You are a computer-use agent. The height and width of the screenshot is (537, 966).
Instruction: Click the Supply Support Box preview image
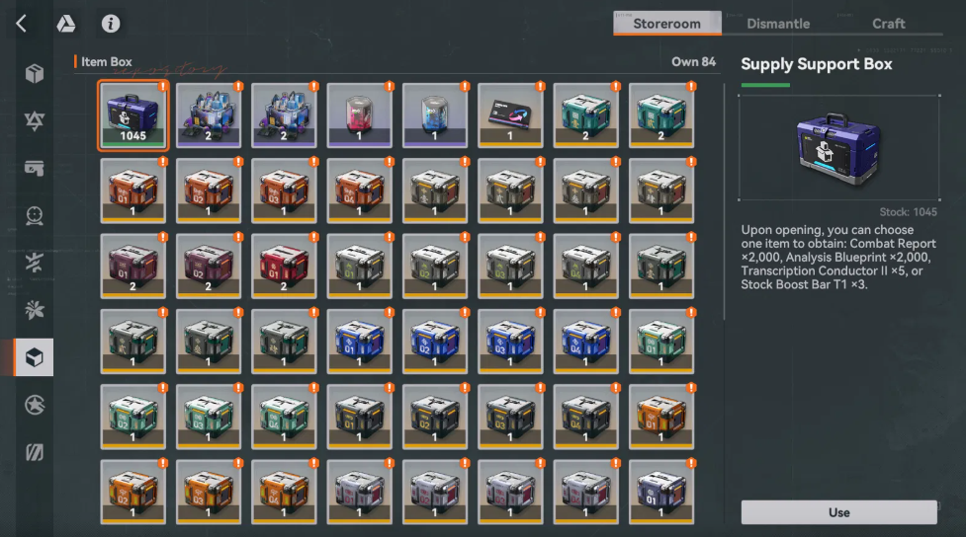point(839,148)
